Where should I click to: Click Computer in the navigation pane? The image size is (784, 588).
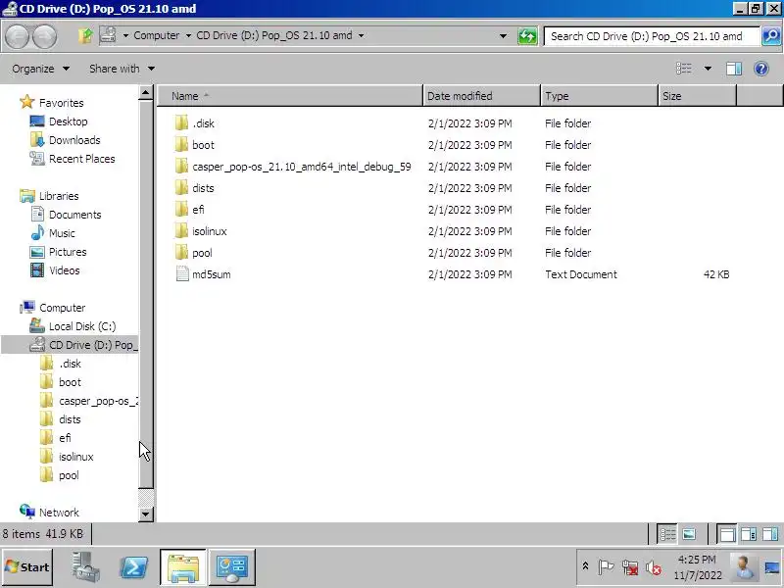(x=62, y=308)
